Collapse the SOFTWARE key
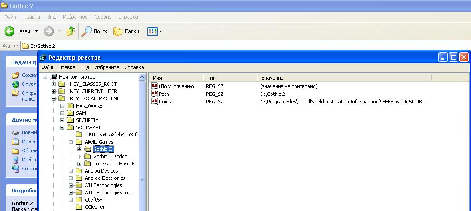The image size is (471, 211). (x=62, y=127)
